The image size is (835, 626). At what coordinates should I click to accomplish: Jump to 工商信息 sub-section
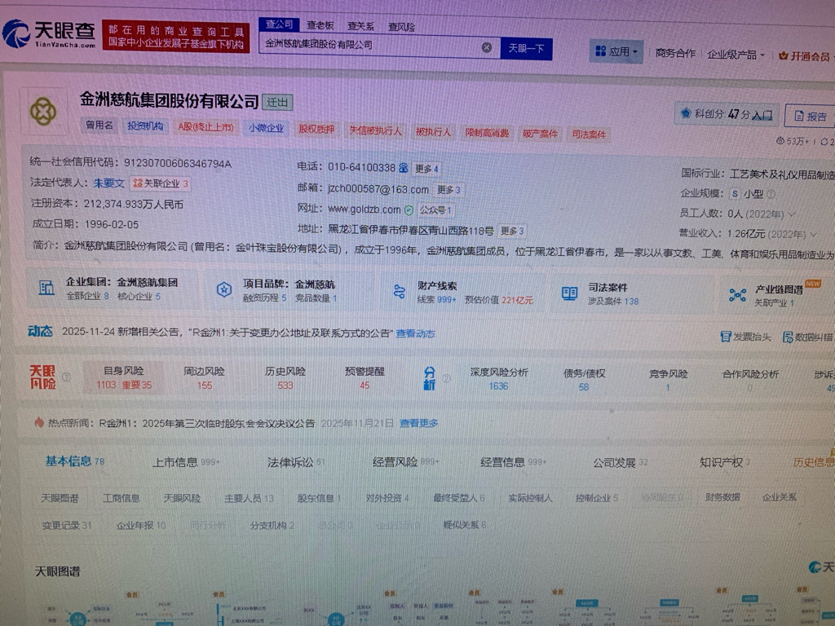pos(121,498)
